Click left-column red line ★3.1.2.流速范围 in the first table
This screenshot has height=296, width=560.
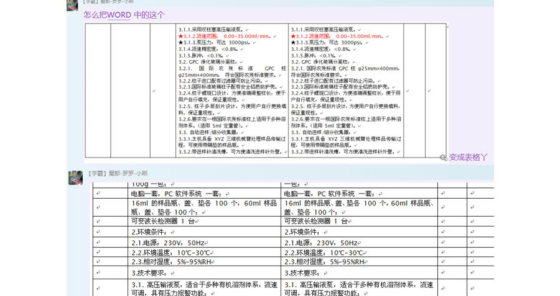(227, 37)
